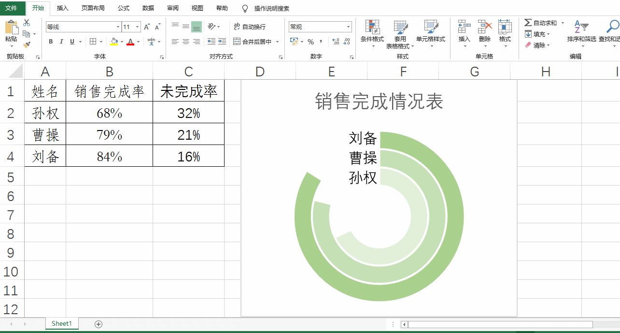
Task: Expand the fill color dropdown arrow
Action: (122, 42)
